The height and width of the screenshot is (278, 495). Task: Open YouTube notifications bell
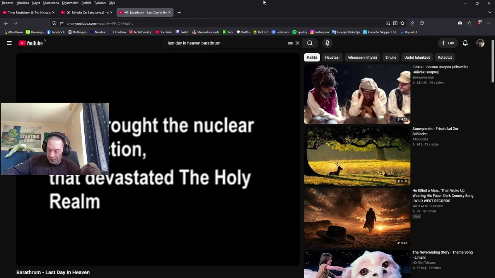[465, 43]
